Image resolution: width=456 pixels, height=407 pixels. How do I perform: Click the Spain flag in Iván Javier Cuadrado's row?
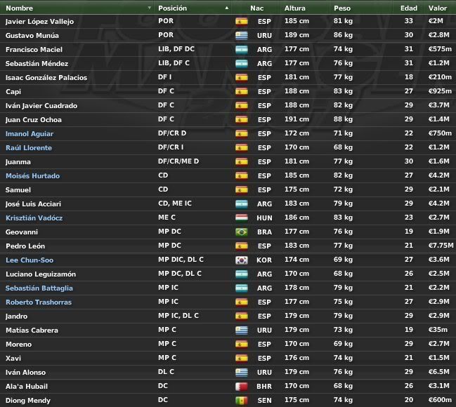pyautogui.click(x=242, y=105)
